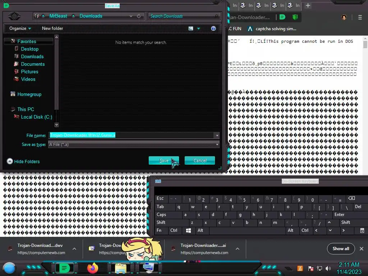Viewport: 368px width, 276px height.
Task: Click the context menu key on on-screen keyboard
Action: [362, 230]
